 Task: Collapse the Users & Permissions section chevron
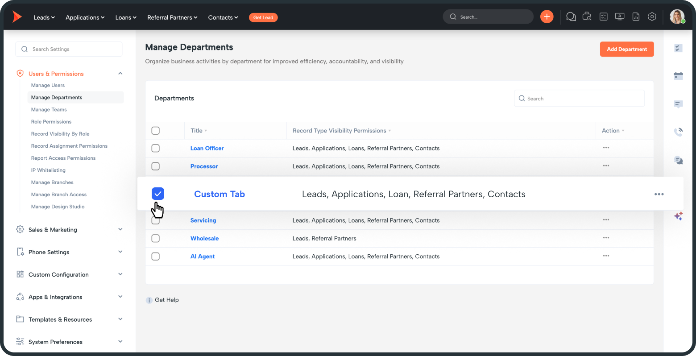(120, 74)
